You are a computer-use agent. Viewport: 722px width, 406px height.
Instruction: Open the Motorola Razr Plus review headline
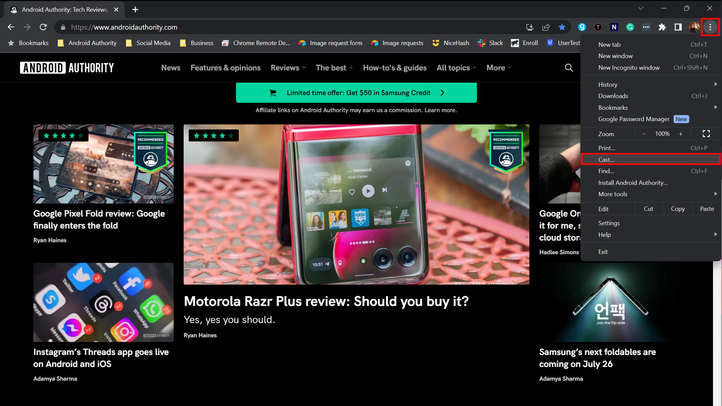pyautogui.click(x=326, y=301)
